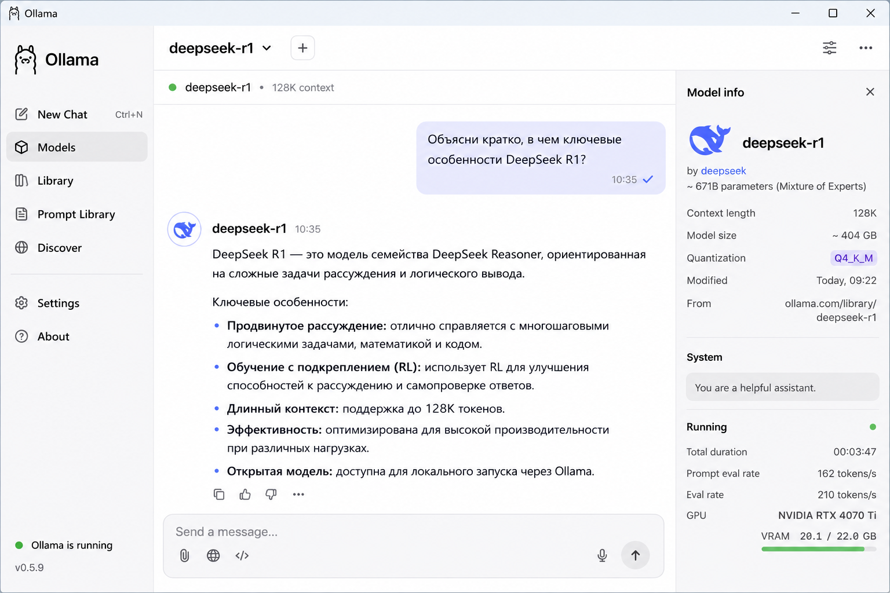This screenshot has width=890, height=593.
Task: Click the Eval rate 210 tokens/s value
Action: tap(847, 495)
